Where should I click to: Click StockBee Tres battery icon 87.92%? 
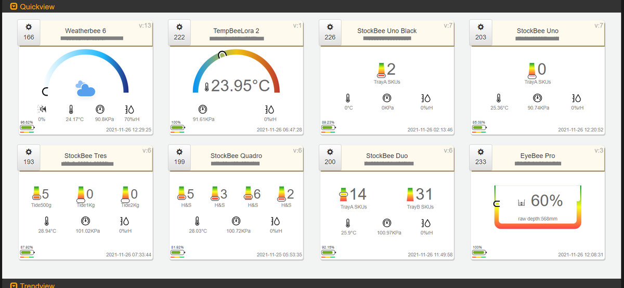click(27, 252)
